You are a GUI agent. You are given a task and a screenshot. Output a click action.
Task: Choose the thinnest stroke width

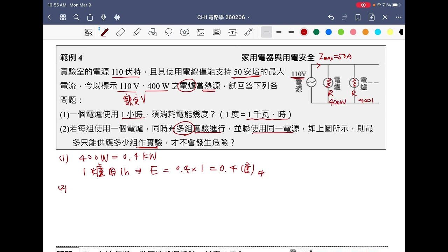(267, 32)
